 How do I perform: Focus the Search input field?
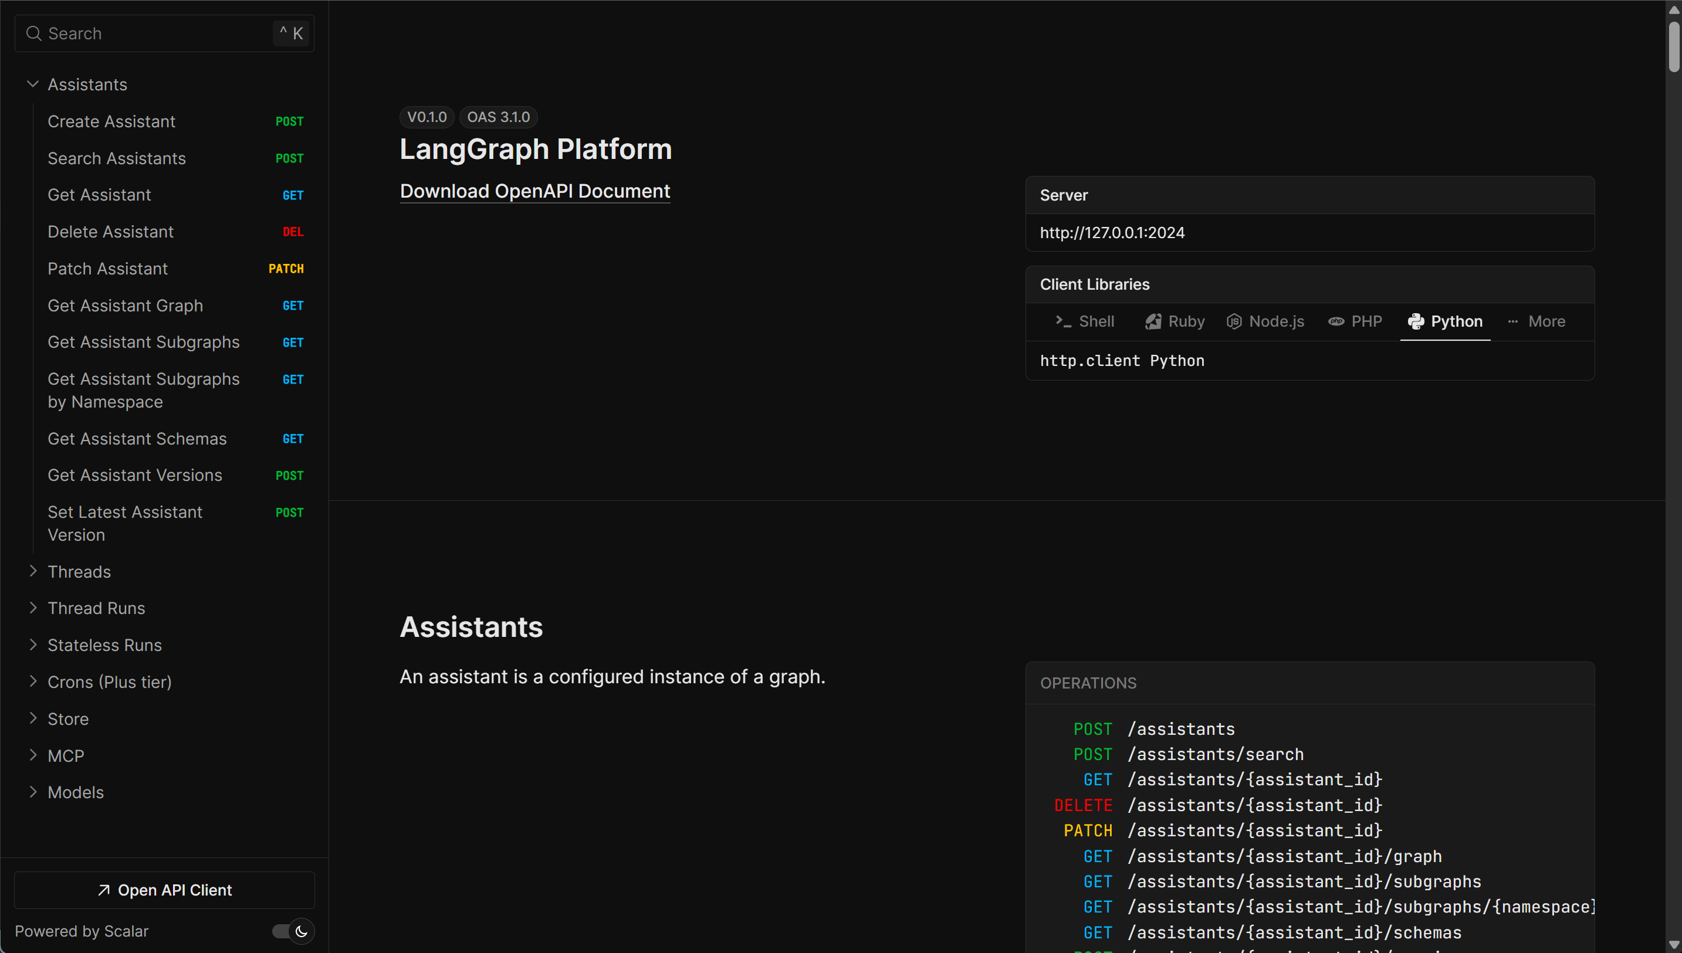point(164,33)
